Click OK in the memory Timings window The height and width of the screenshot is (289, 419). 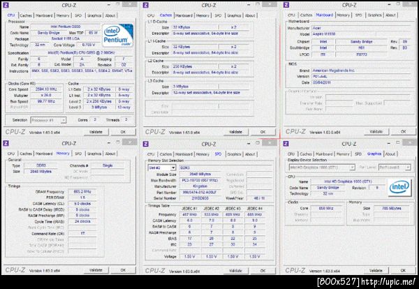coord(123,270)
